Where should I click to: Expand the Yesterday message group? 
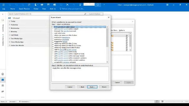(x=9, y=25)
